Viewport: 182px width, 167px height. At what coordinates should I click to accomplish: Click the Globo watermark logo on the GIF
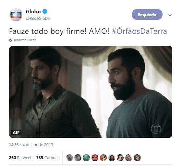[156, 129]
